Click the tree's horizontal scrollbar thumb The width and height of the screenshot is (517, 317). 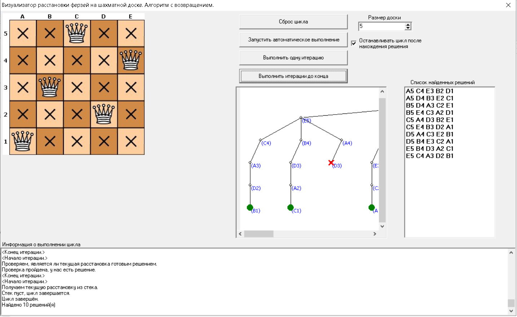click(x=258, y=234)
